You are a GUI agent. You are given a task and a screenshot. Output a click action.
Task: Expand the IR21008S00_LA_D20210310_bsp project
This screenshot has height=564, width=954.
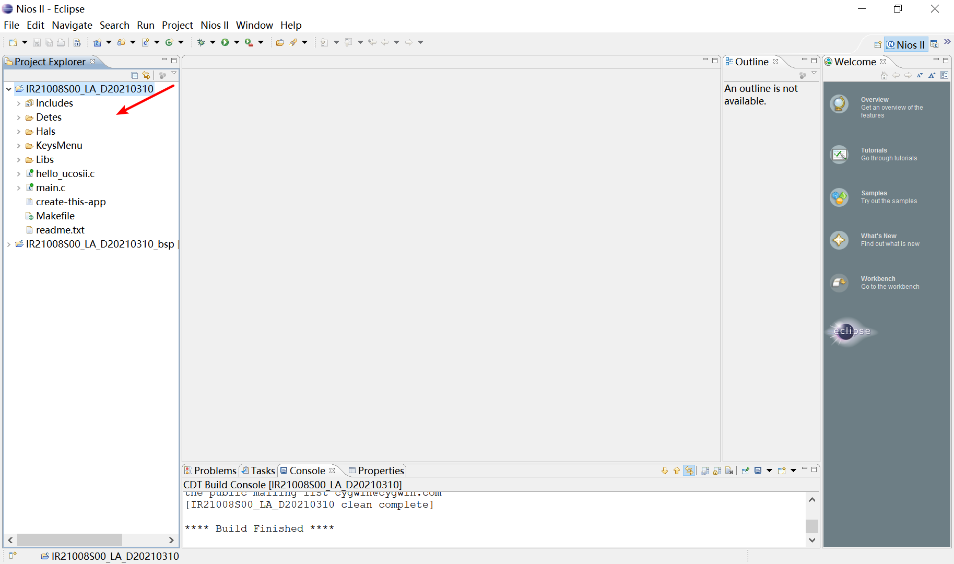click(x=9, y=244)
